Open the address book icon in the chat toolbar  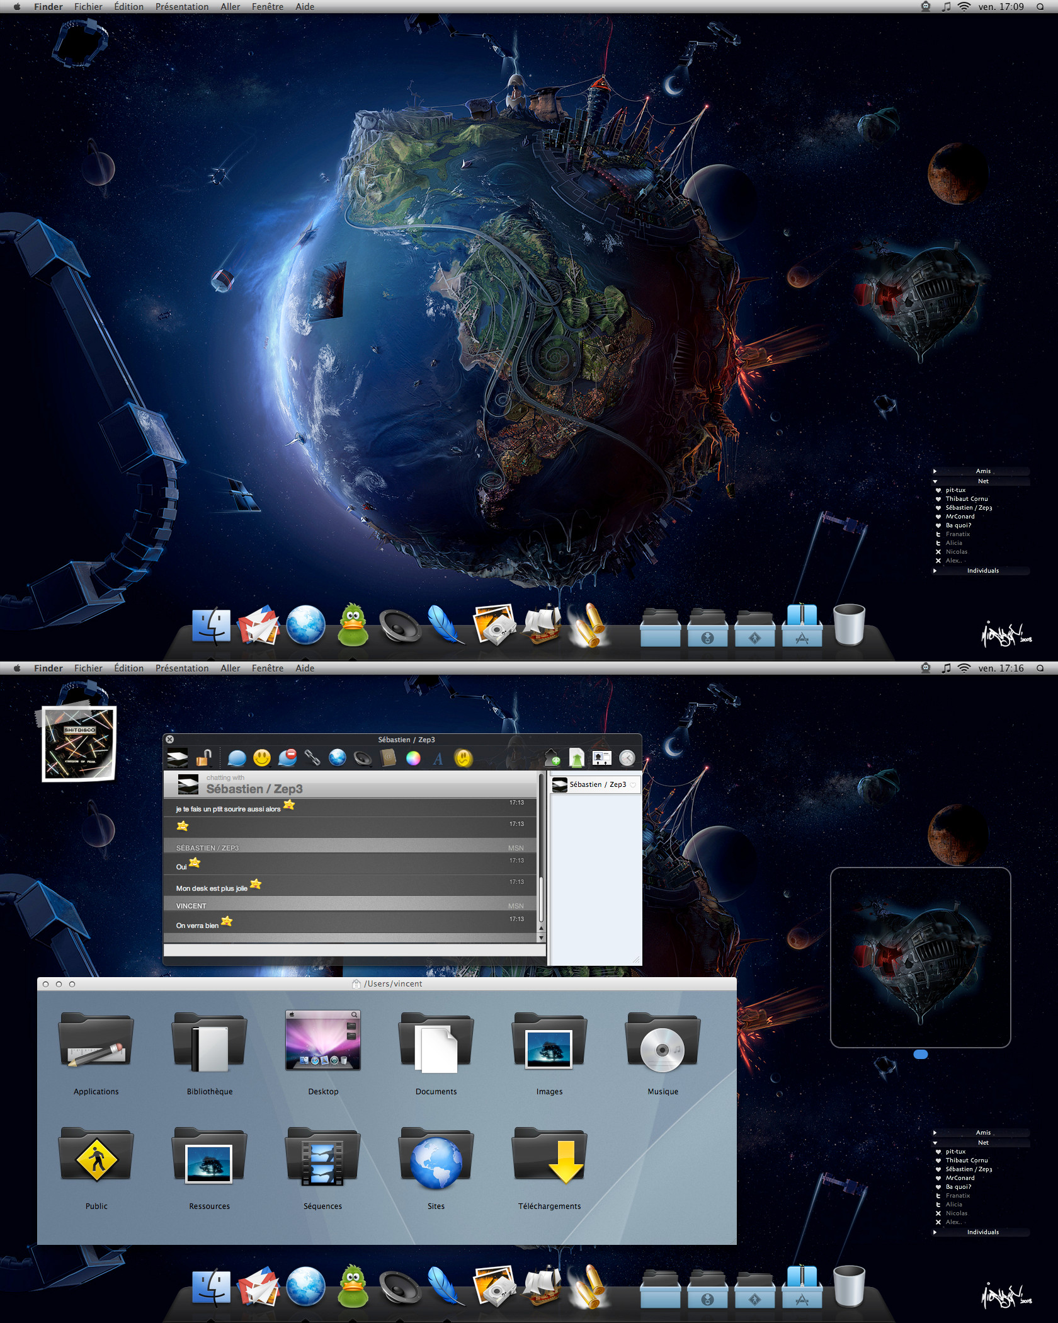point(389,758)
